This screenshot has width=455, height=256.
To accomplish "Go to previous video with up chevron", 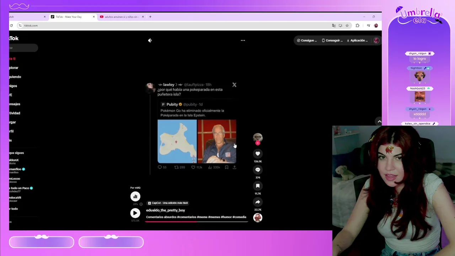I will pyautogui.click(x=379, y=122).
